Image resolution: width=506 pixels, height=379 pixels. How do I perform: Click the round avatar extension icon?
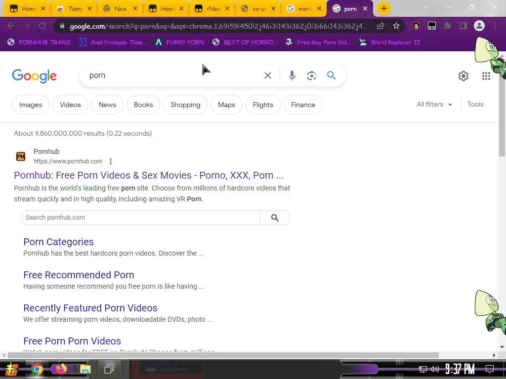click(x=416, y=26)
